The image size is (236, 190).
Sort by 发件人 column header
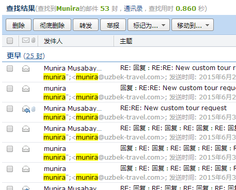pos(53,41)
